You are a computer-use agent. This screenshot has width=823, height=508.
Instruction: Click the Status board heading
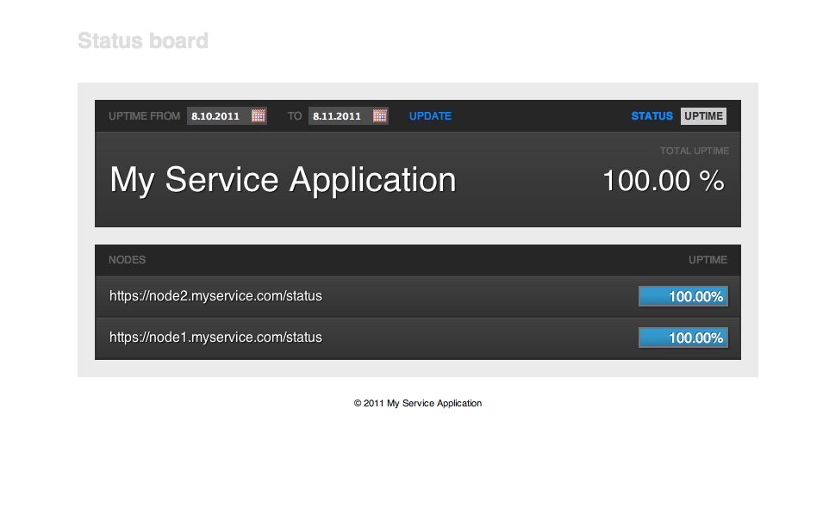(143, 40)
